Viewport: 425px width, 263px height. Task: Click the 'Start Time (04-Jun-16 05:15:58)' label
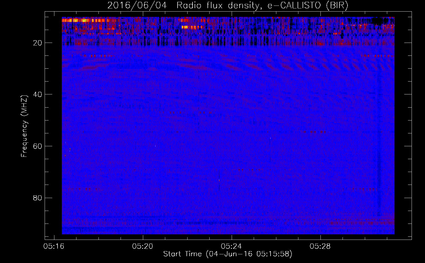click(x=228, y=254)
